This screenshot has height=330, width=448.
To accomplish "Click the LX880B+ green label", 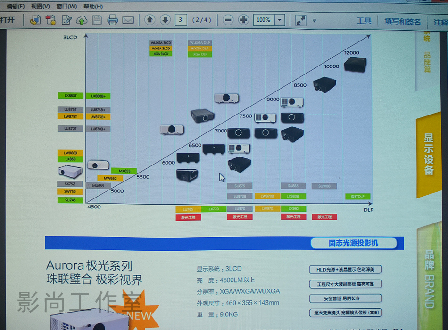I will pos(98,96).
